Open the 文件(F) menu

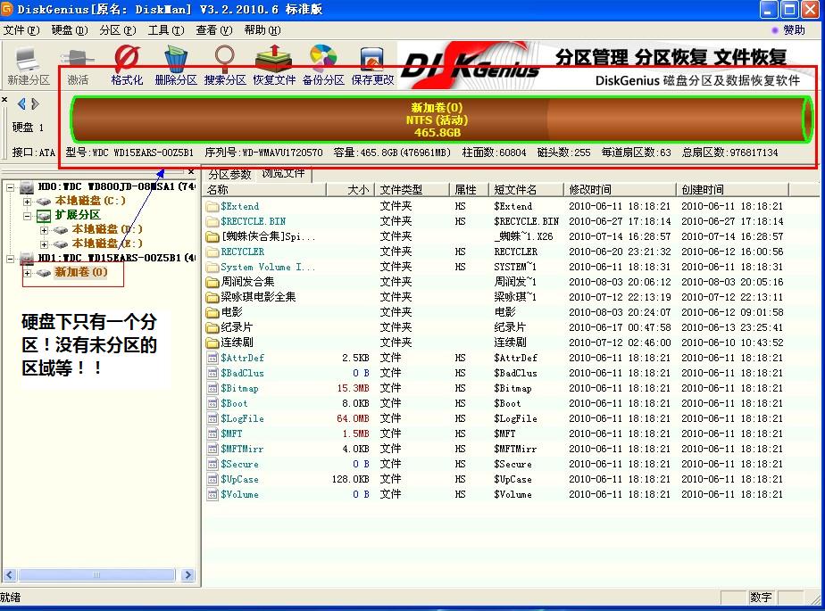tap(21, 30)
